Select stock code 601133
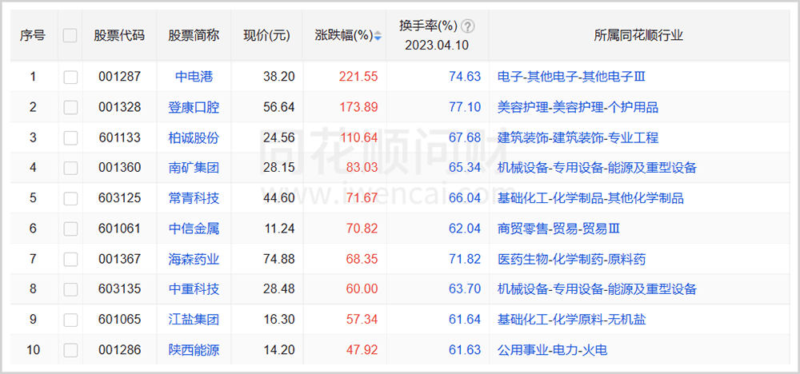The image size is (800, 374). [x=119, y=137]
